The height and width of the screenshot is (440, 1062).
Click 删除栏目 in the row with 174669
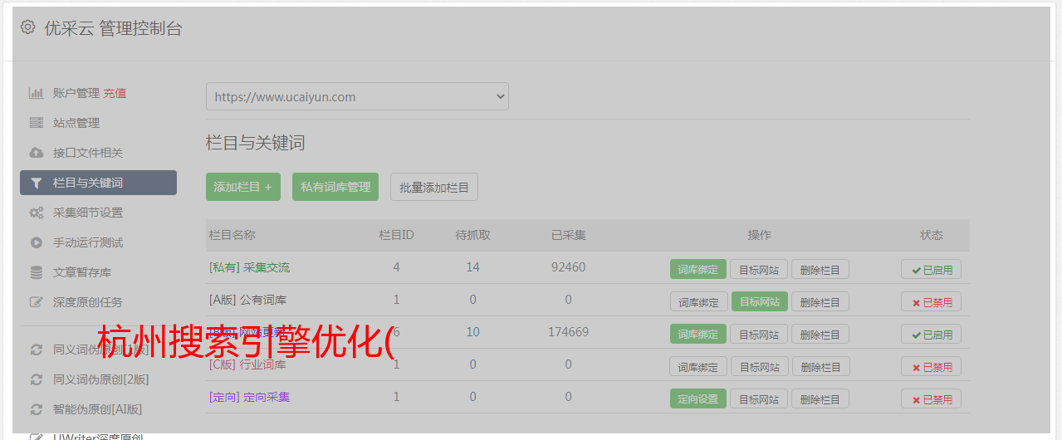coord(820,334)
